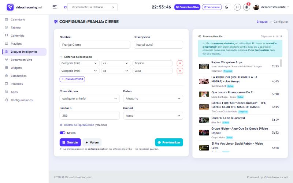Click the Nombre input field
The image size is (293, 183).
click(95, 45)
